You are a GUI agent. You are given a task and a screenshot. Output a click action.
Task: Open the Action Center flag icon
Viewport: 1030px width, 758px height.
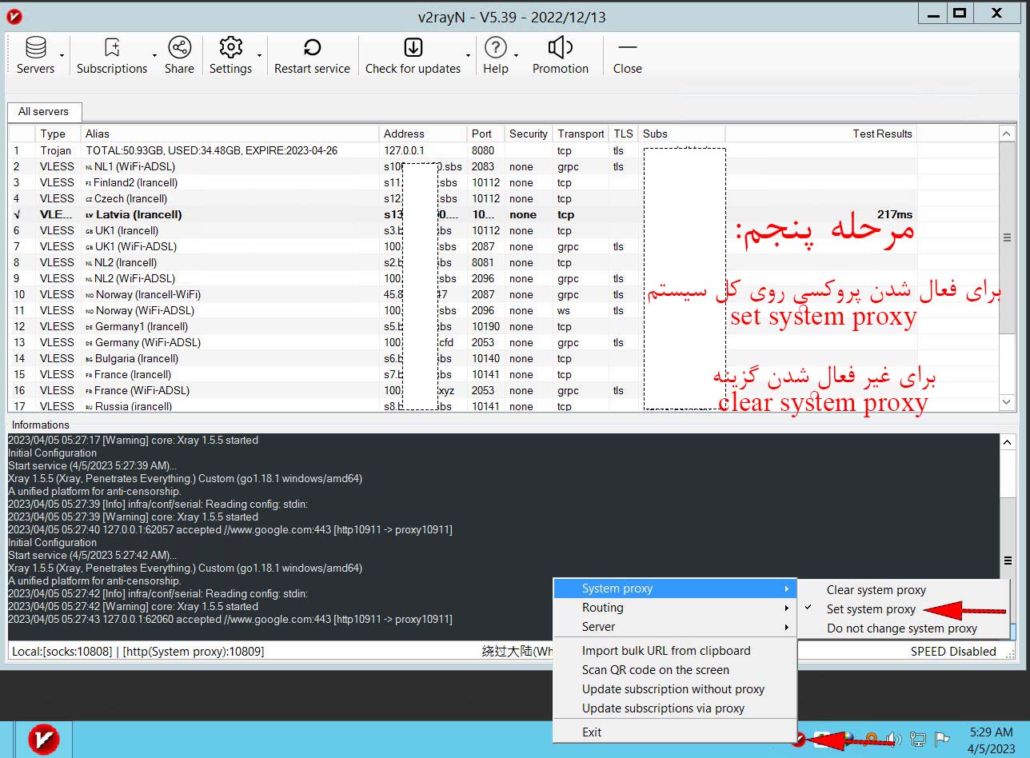point(942,739)
